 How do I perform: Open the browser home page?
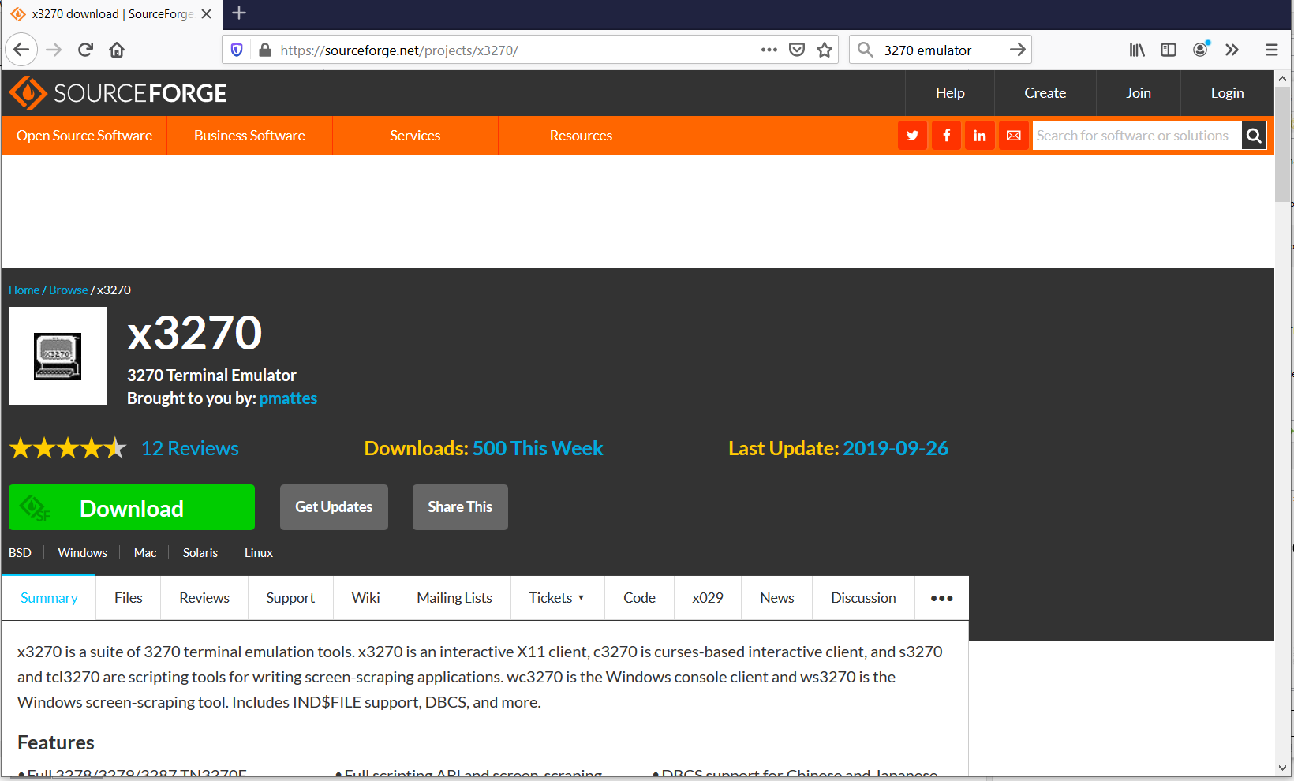click(117, 50)
